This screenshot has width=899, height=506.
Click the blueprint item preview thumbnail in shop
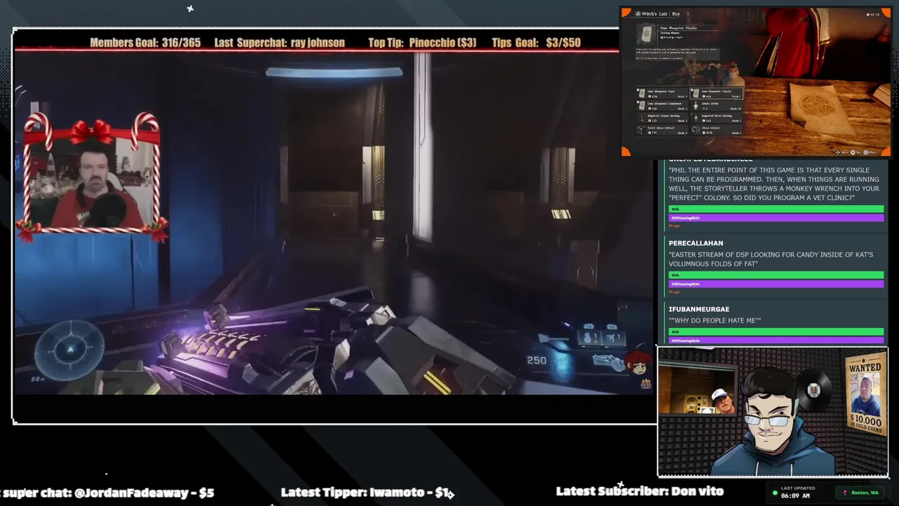pos(646,35)
